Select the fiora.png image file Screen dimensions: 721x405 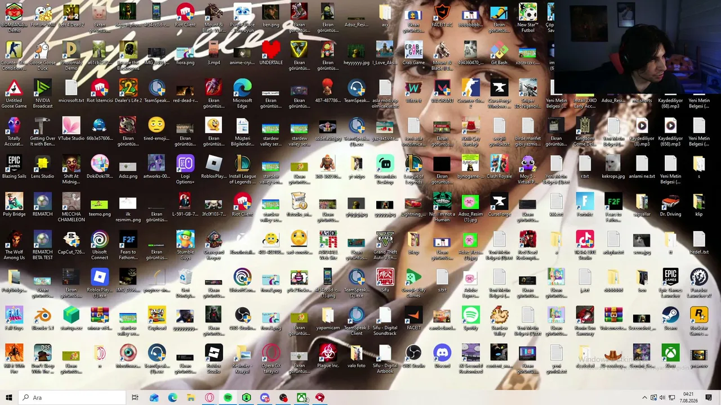click(185, 53)
